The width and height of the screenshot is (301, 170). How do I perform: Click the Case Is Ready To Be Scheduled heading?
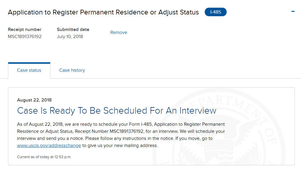tap(117, 110)
